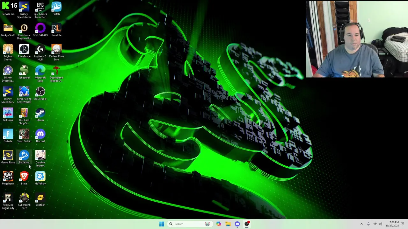Show hidden system tray icons
The image size is (408, 229).
(361, 224)
